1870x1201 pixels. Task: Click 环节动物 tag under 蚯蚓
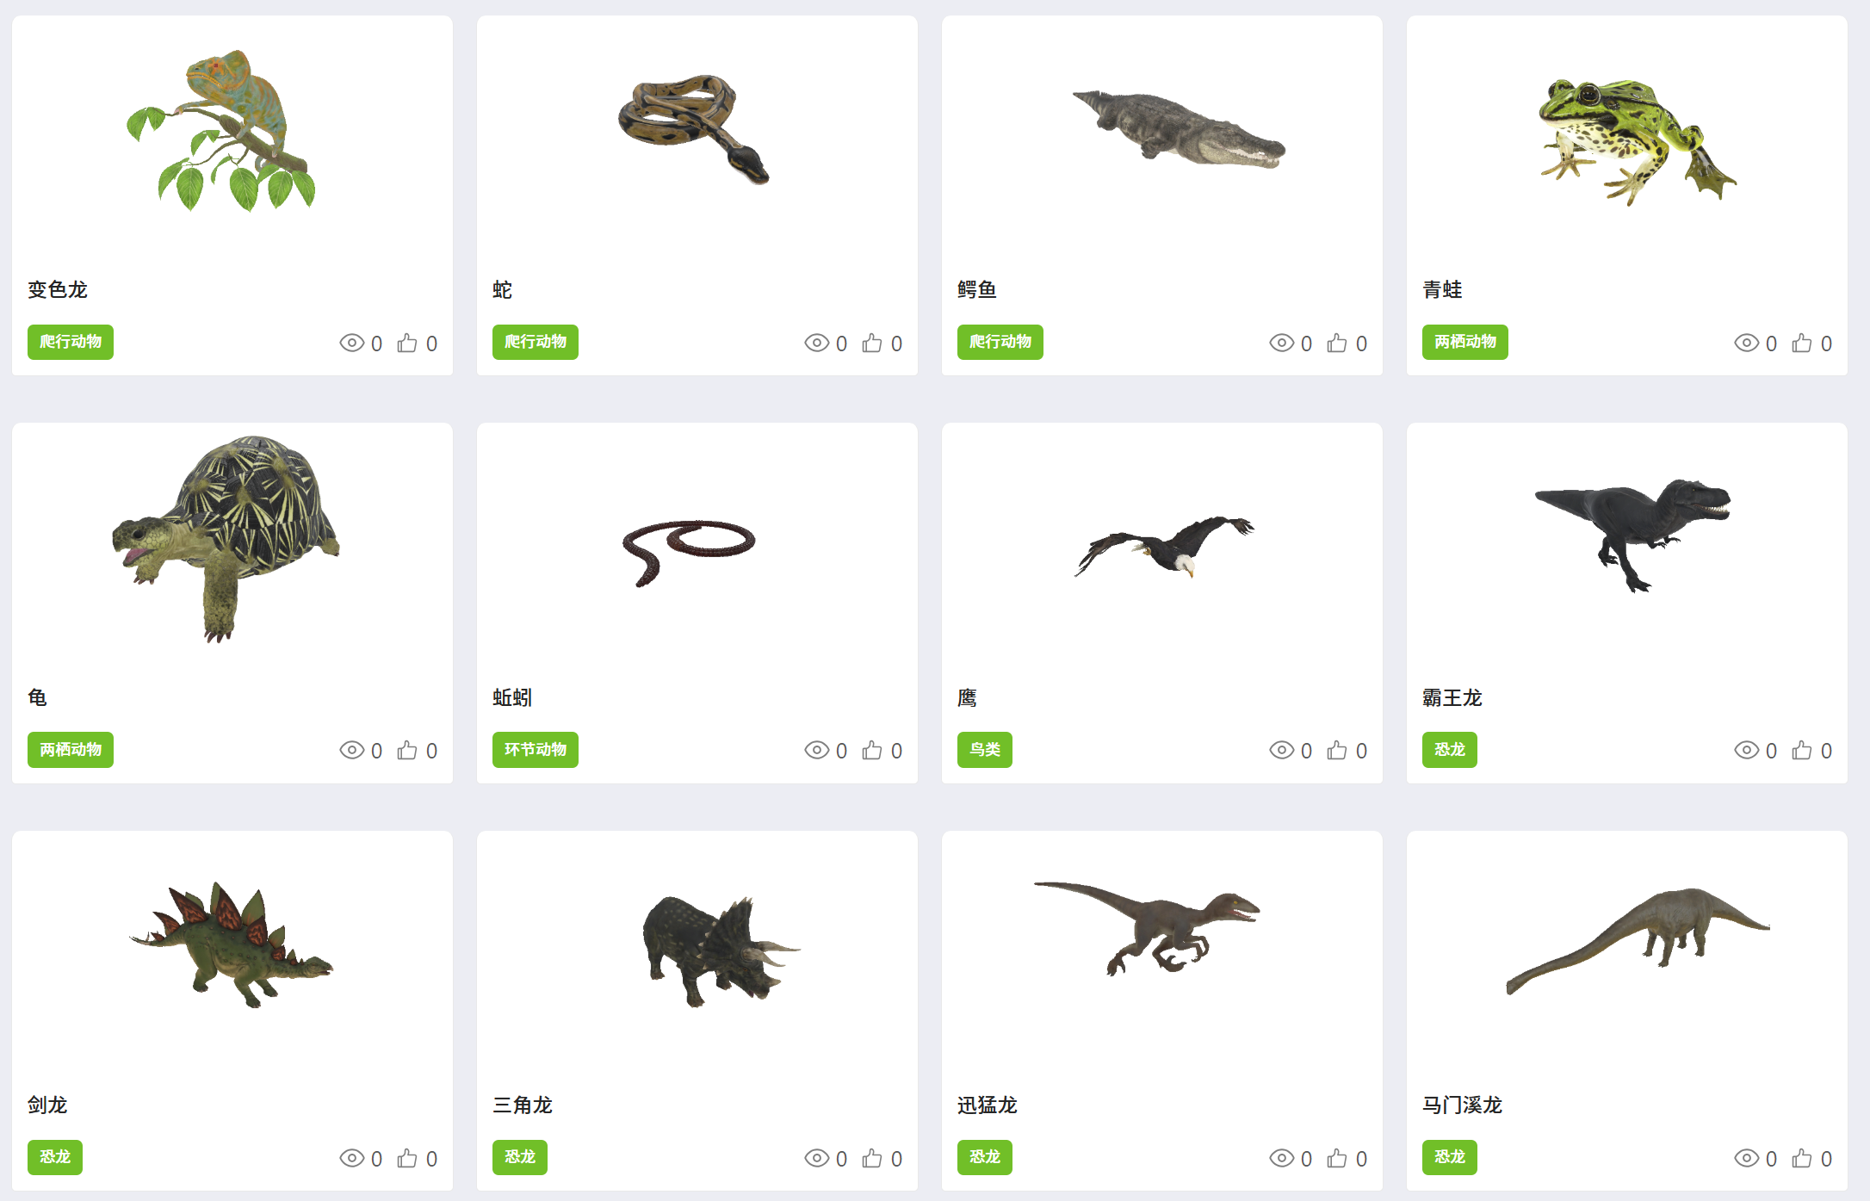coord(536,750)
